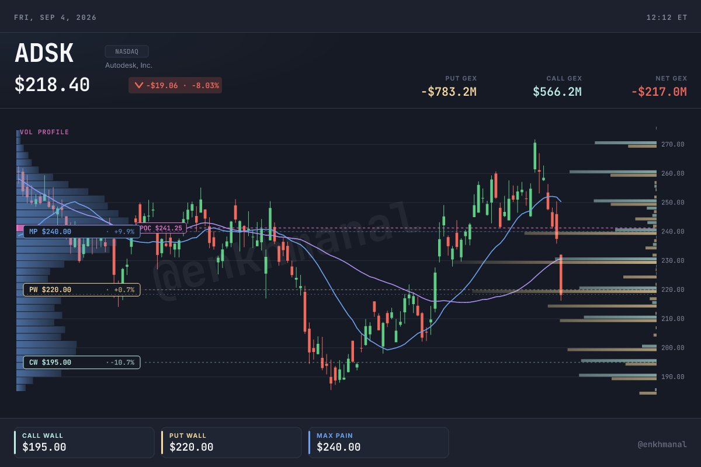Select the NASDAQ exchange badge

click(x=127, y=51)
